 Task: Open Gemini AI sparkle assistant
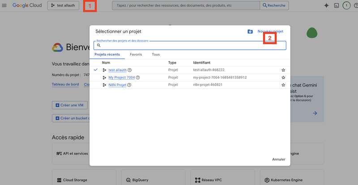point(327,5)
